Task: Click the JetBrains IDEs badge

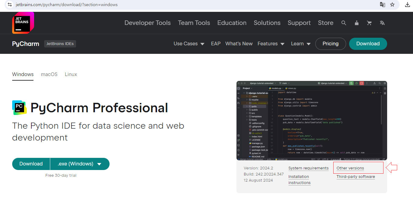Action: click(x=60, y=44)
